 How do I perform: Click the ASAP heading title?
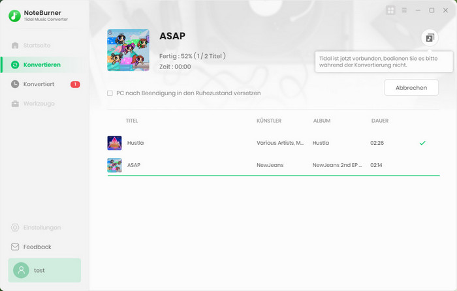(x=172, y=36)
